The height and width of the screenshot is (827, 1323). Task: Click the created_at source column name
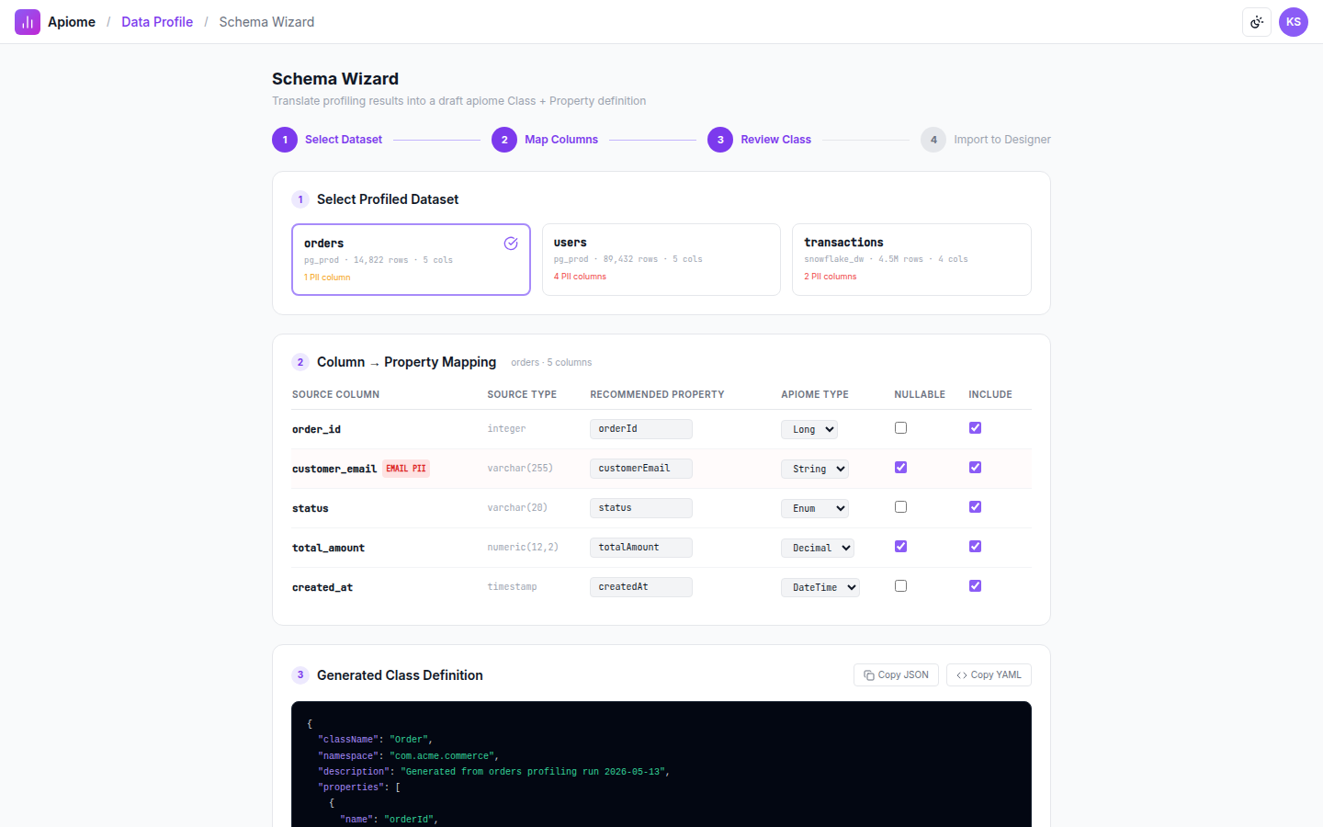(x=322, y=587)
